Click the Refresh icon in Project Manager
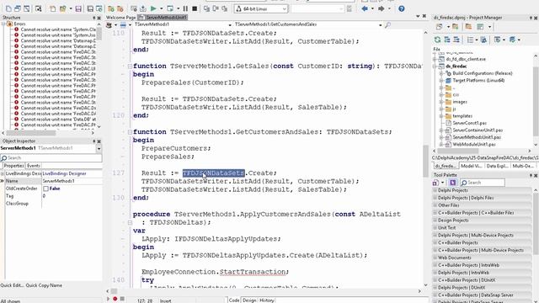The image size is (539, 303). pyautogui.click(x=437, y=40)
